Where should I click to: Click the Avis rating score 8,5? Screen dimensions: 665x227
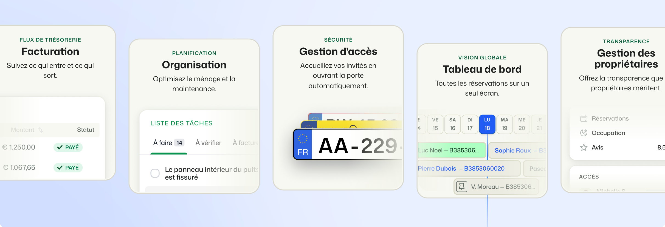662,147
